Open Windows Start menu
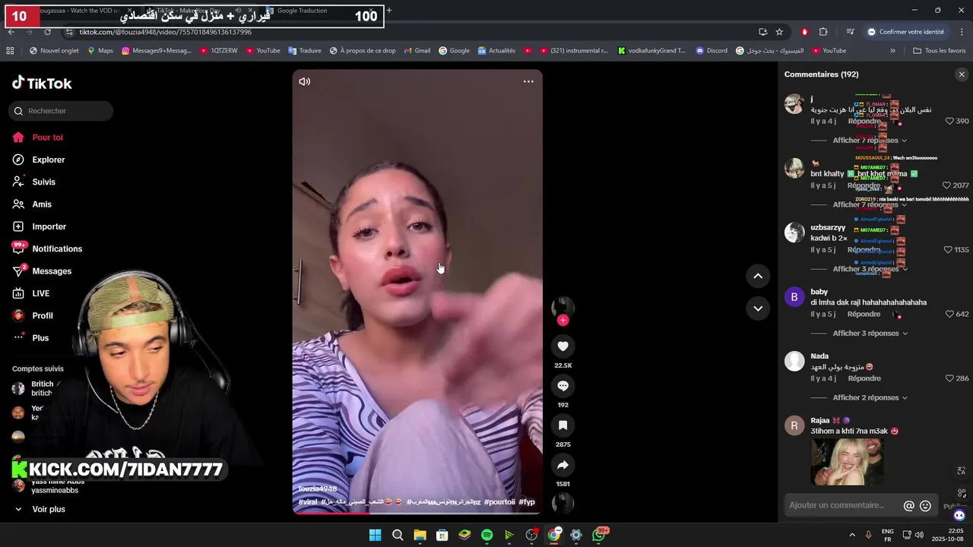Viewport: 973px width, 547px height. [x=375, y=535]
